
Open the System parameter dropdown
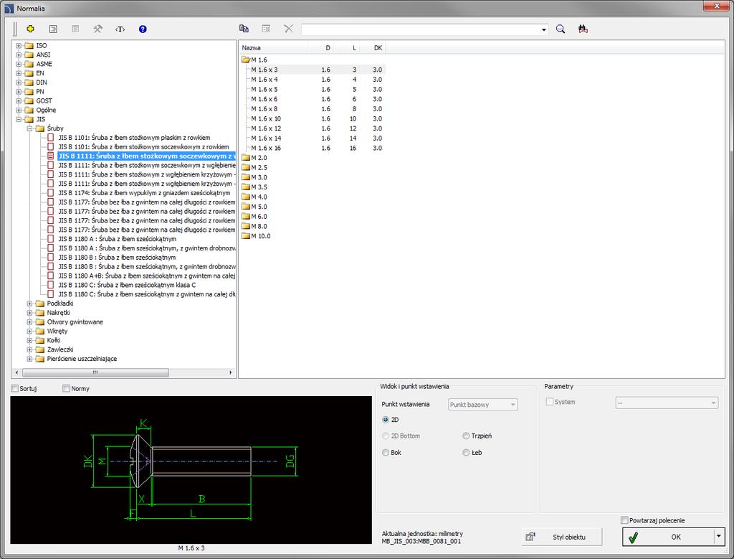[x=667, y=403]
